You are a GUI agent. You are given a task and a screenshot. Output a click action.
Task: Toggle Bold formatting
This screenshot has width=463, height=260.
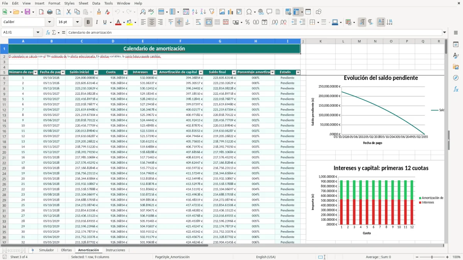pos(88,22)
